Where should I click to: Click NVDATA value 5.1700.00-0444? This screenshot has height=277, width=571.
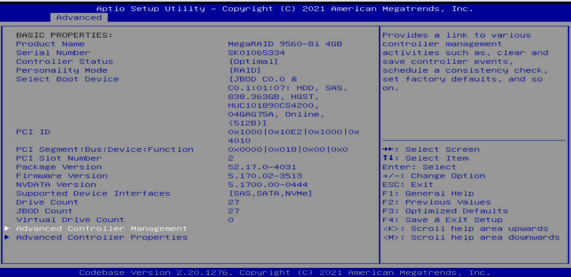pyautogui.click(x=268, y=185)
